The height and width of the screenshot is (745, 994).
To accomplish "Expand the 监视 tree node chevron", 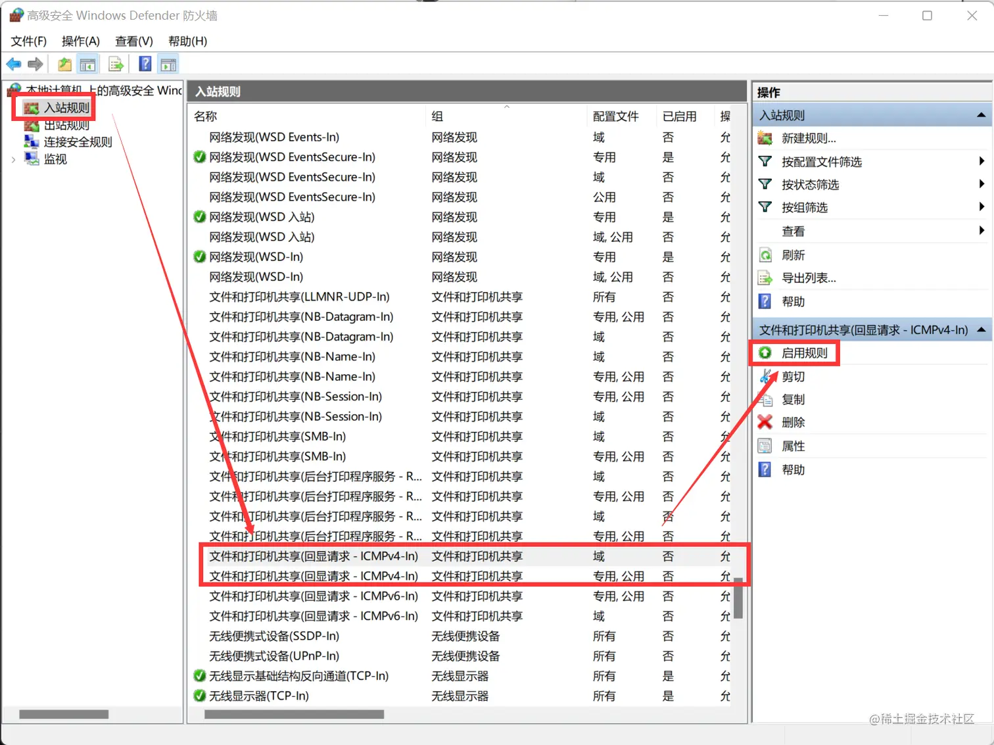I will (14, 159).
